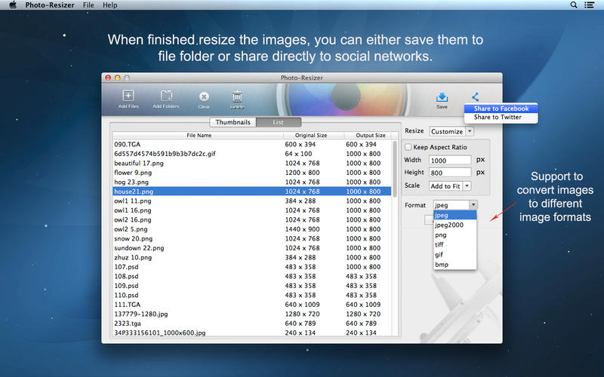Click the Clear icon in toolbar
Viewport: 604px width, 377px height.
[x=204, y=97]
